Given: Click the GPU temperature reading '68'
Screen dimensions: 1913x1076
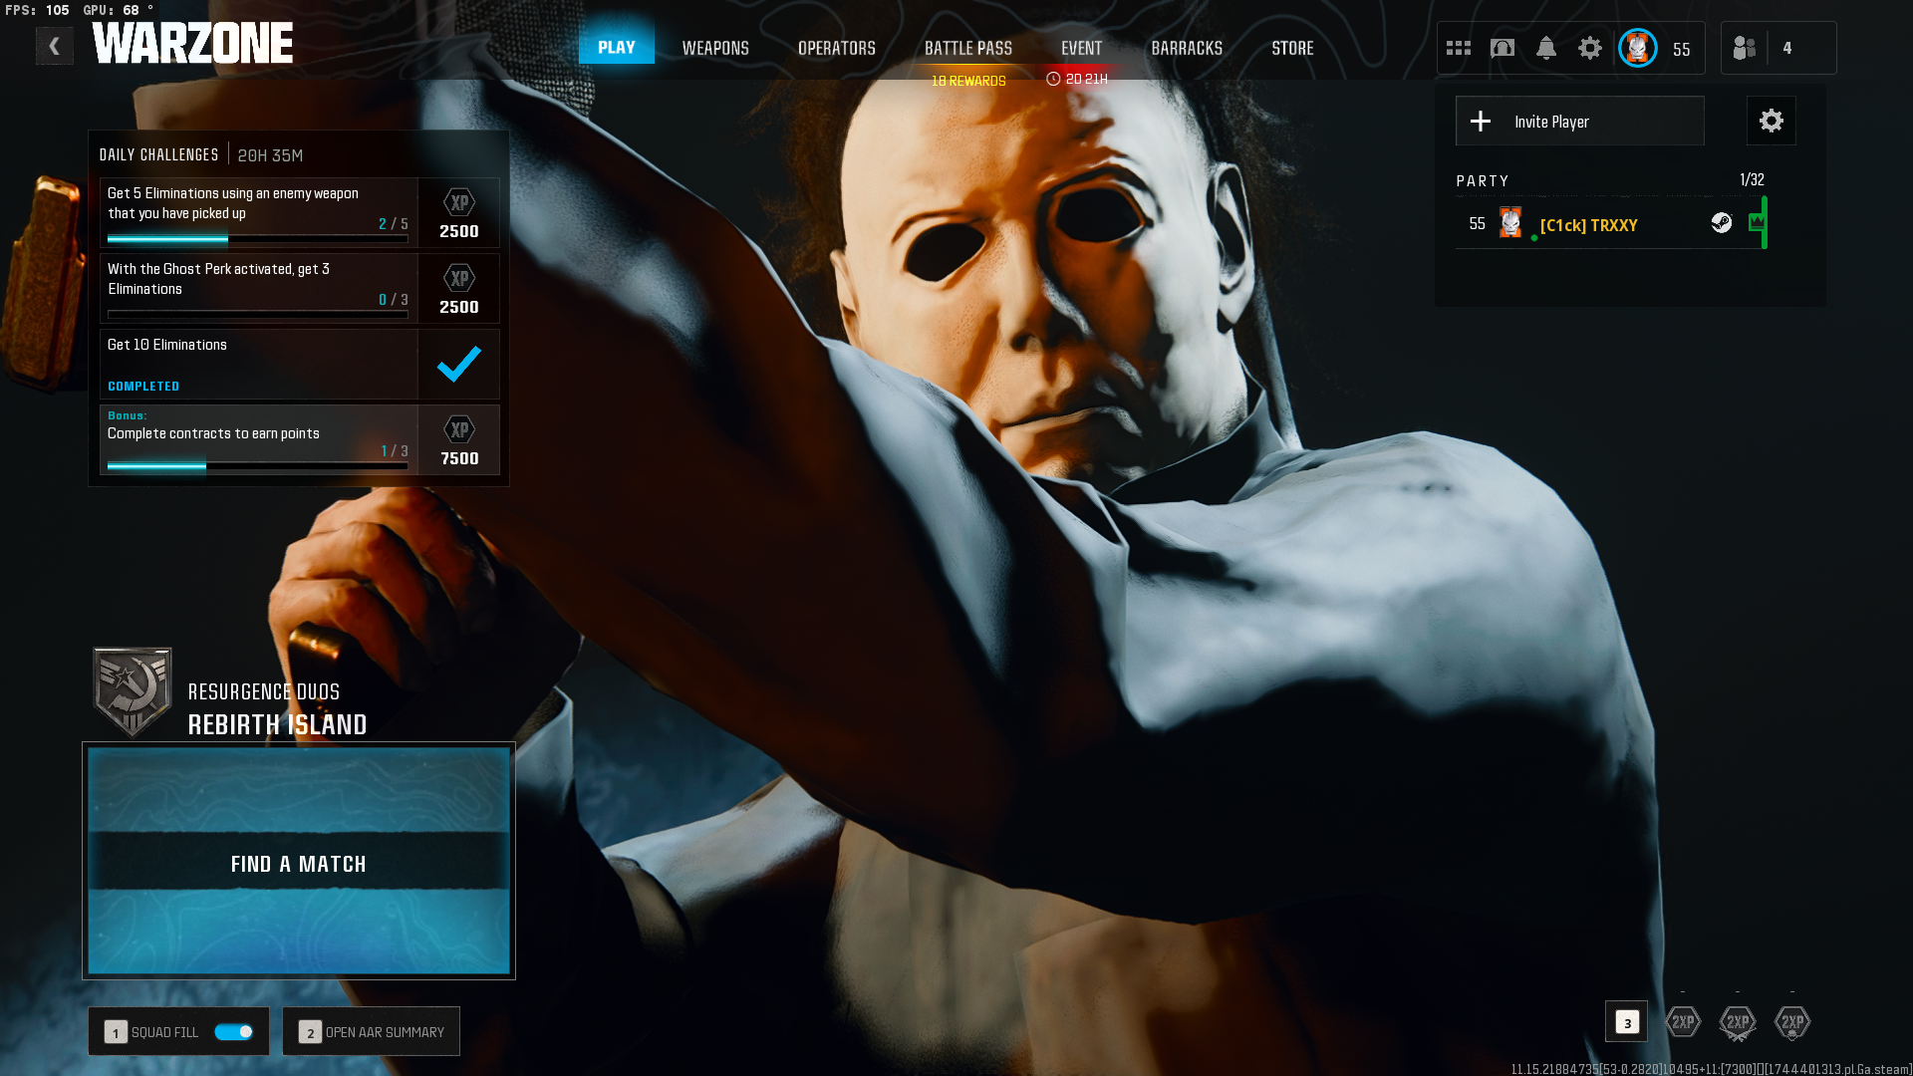Looking at the screenshot, I should tap(132, 10).
